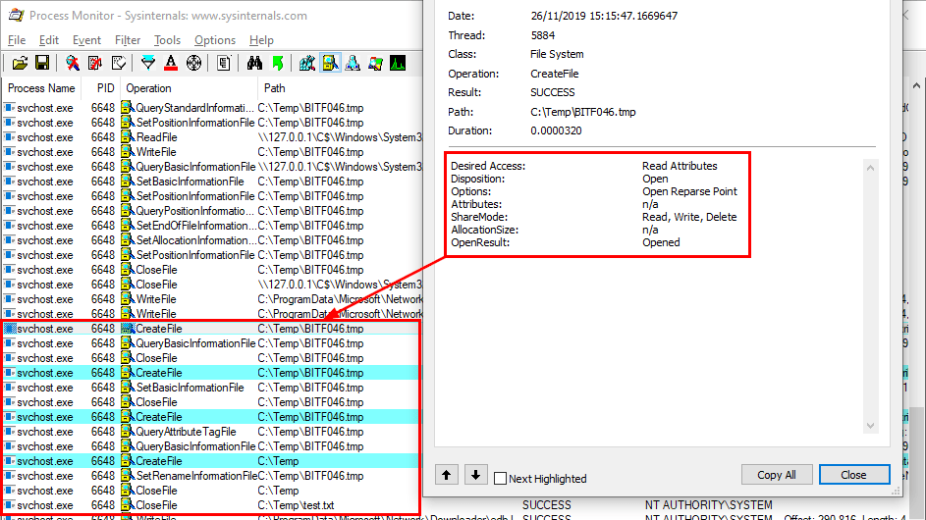
Task: Open a saved log with the Open icon
Action: (20, 63)
